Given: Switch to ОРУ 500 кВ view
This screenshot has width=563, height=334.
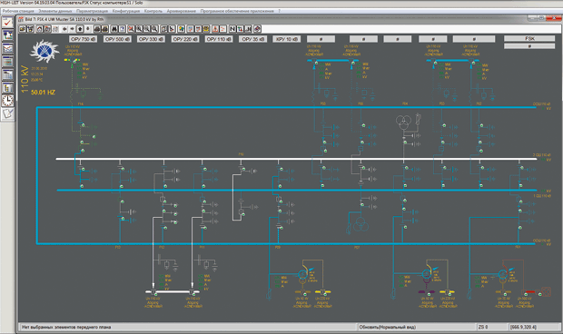Looking at the screenshot, I should pos(117,39).
